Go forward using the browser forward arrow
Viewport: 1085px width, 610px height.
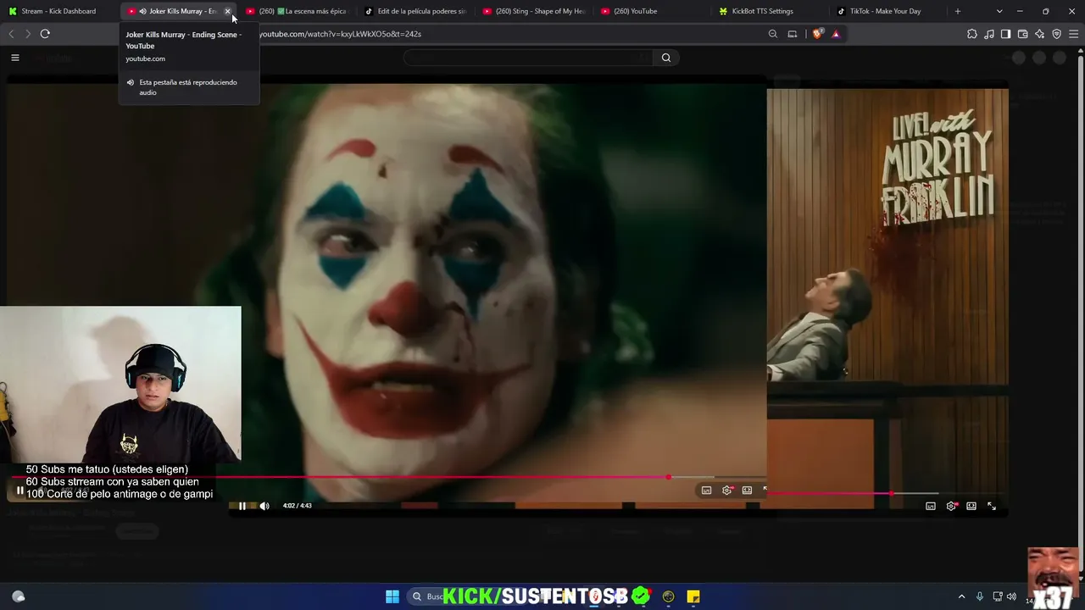(27, 34)
